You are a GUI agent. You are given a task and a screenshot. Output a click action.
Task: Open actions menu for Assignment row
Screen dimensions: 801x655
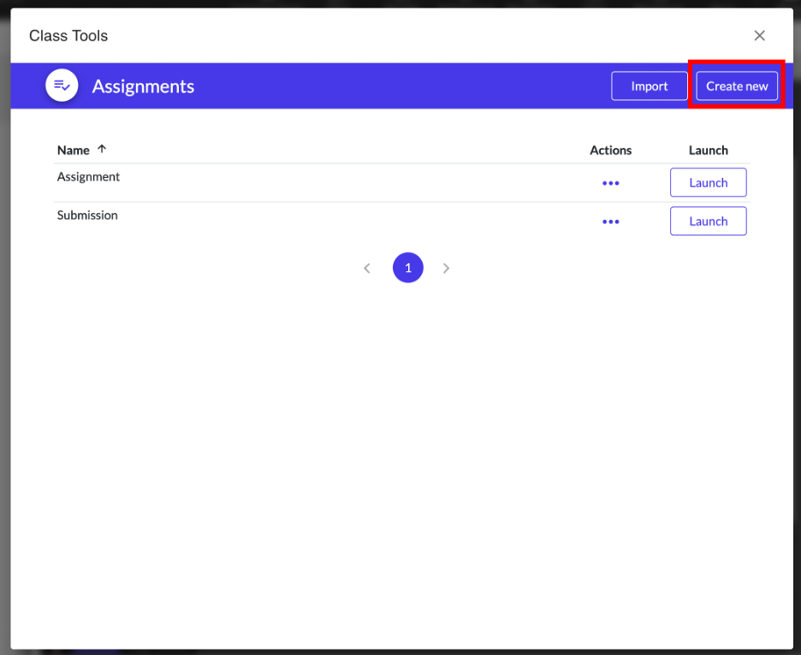(610, 183)
